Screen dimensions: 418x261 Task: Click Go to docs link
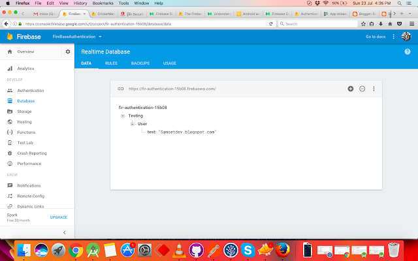[x=376, y=37]
